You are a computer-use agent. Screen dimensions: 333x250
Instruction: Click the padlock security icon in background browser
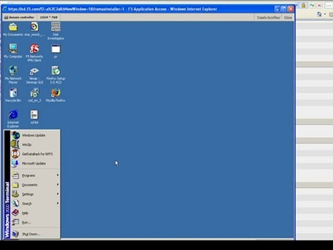point(304,5)
